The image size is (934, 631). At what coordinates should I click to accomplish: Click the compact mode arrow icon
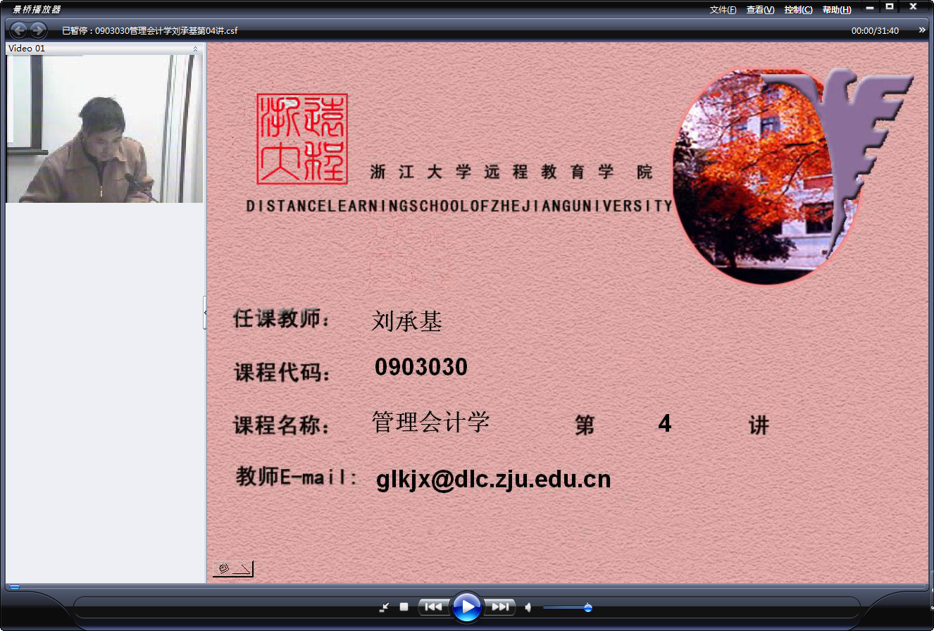pyautogui.click(x=384, y=607)
